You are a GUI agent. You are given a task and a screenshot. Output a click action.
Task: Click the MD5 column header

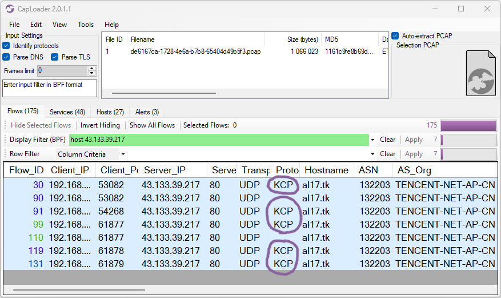(x=350, y=39)
